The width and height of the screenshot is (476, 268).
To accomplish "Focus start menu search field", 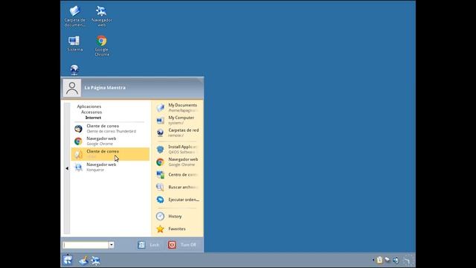I will [x=86, y=245].
